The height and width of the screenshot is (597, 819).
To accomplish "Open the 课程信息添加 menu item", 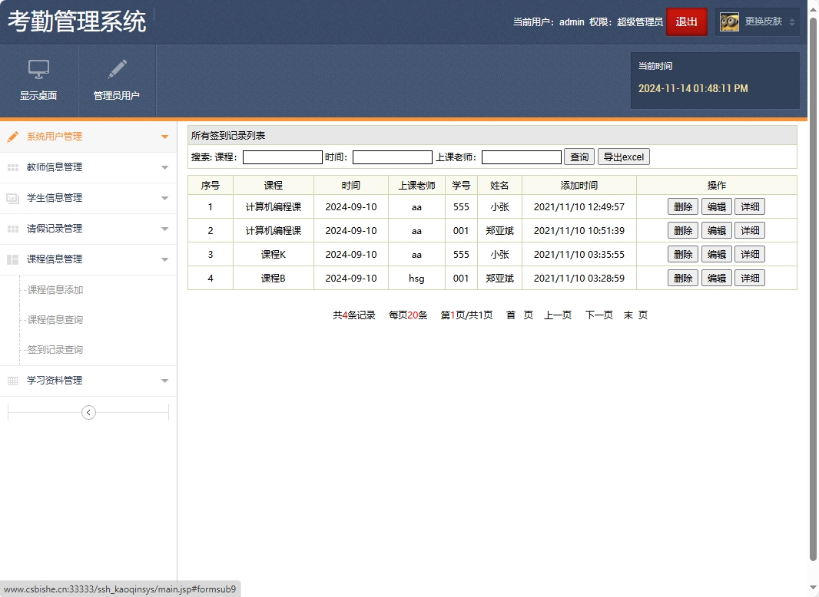I will 55,290.
